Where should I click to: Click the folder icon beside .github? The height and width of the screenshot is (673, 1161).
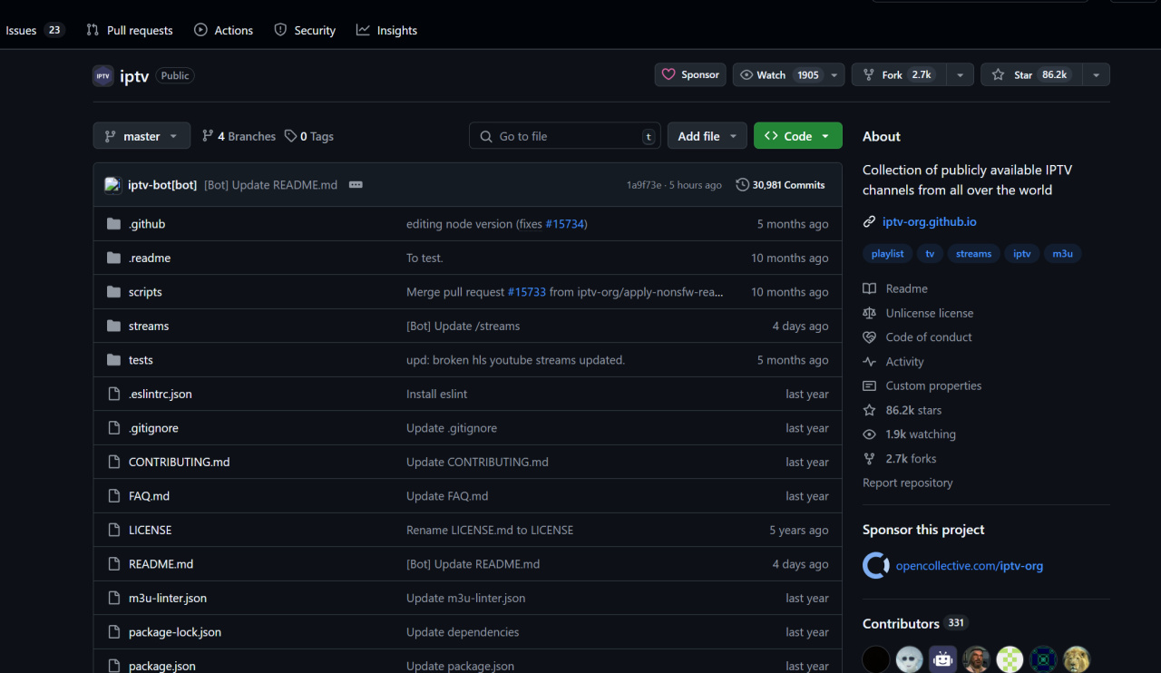(x=113, y=224)
